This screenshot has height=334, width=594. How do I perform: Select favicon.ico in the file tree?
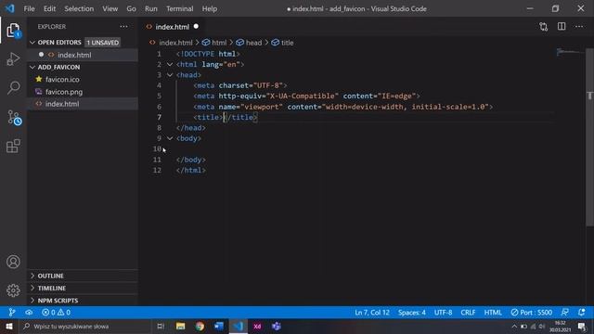(x=62, y=80)
